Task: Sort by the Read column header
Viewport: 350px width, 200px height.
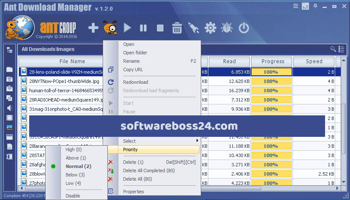Action: [229, 61]
